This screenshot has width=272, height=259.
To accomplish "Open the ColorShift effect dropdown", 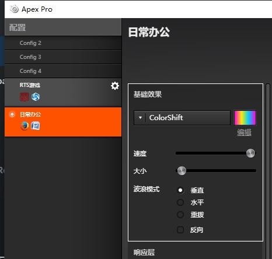I will (182, 118).
